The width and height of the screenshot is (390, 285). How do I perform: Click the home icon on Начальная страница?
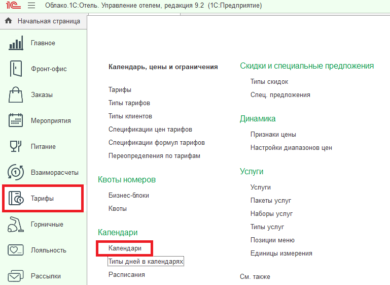click(x=9, y=21)
